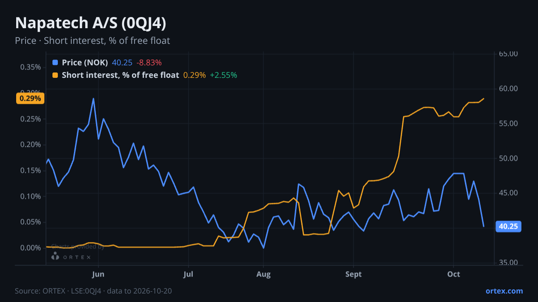Click the blue Price legend swatch
The height and width of the screenshot is (302, 538).
55,63
